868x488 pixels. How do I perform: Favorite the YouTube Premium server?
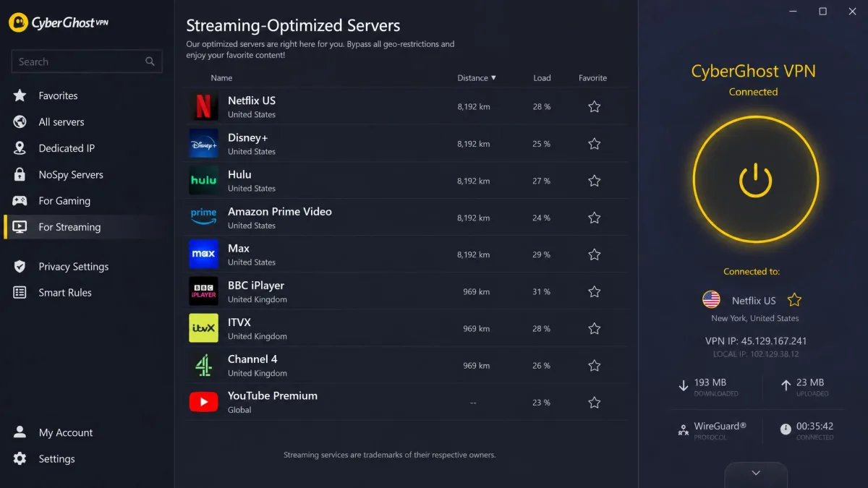point(594,402)
